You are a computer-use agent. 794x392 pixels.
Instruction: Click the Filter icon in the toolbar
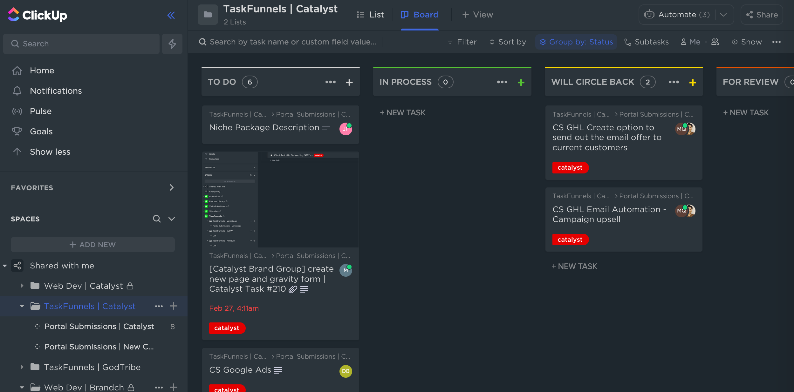(x=450, y=42)
